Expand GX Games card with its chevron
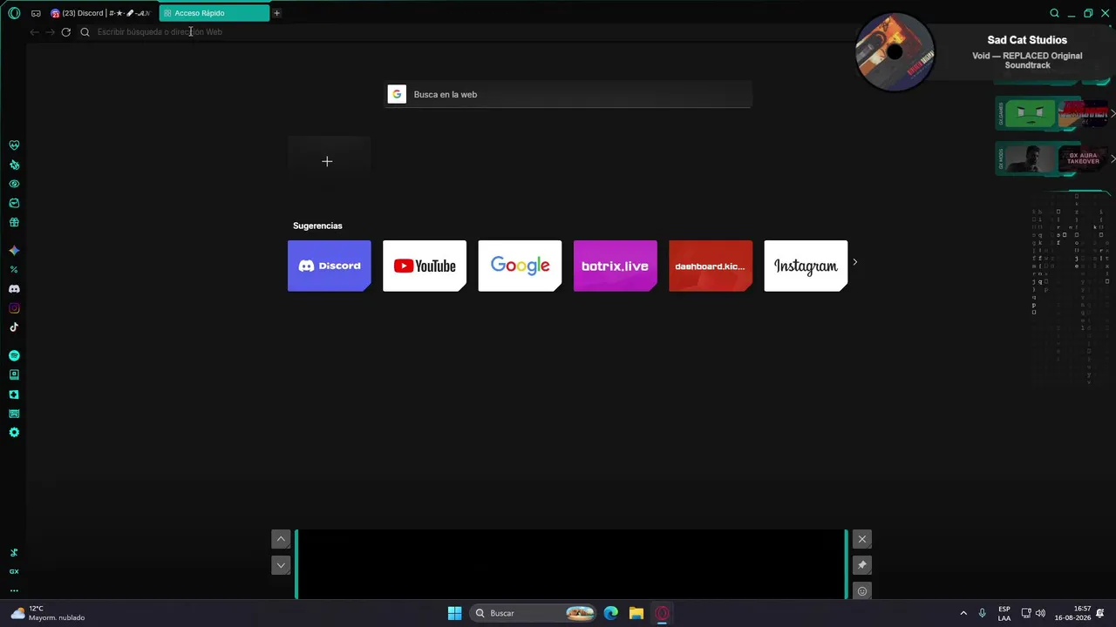1116x627 pixels. click(1113, 113)
